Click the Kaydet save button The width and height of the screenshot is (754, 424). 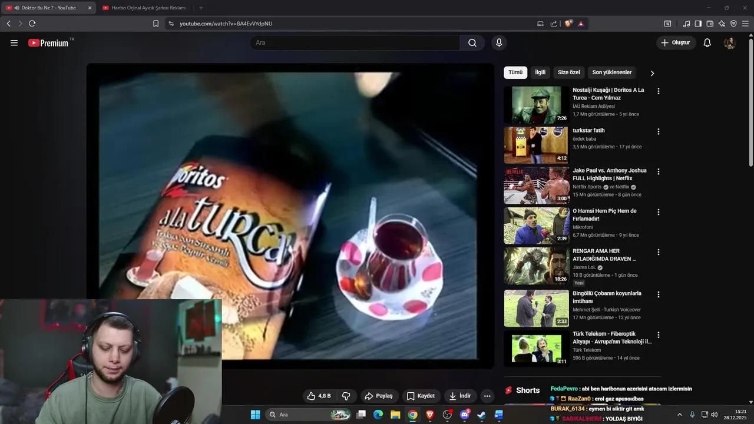(421, 396)
